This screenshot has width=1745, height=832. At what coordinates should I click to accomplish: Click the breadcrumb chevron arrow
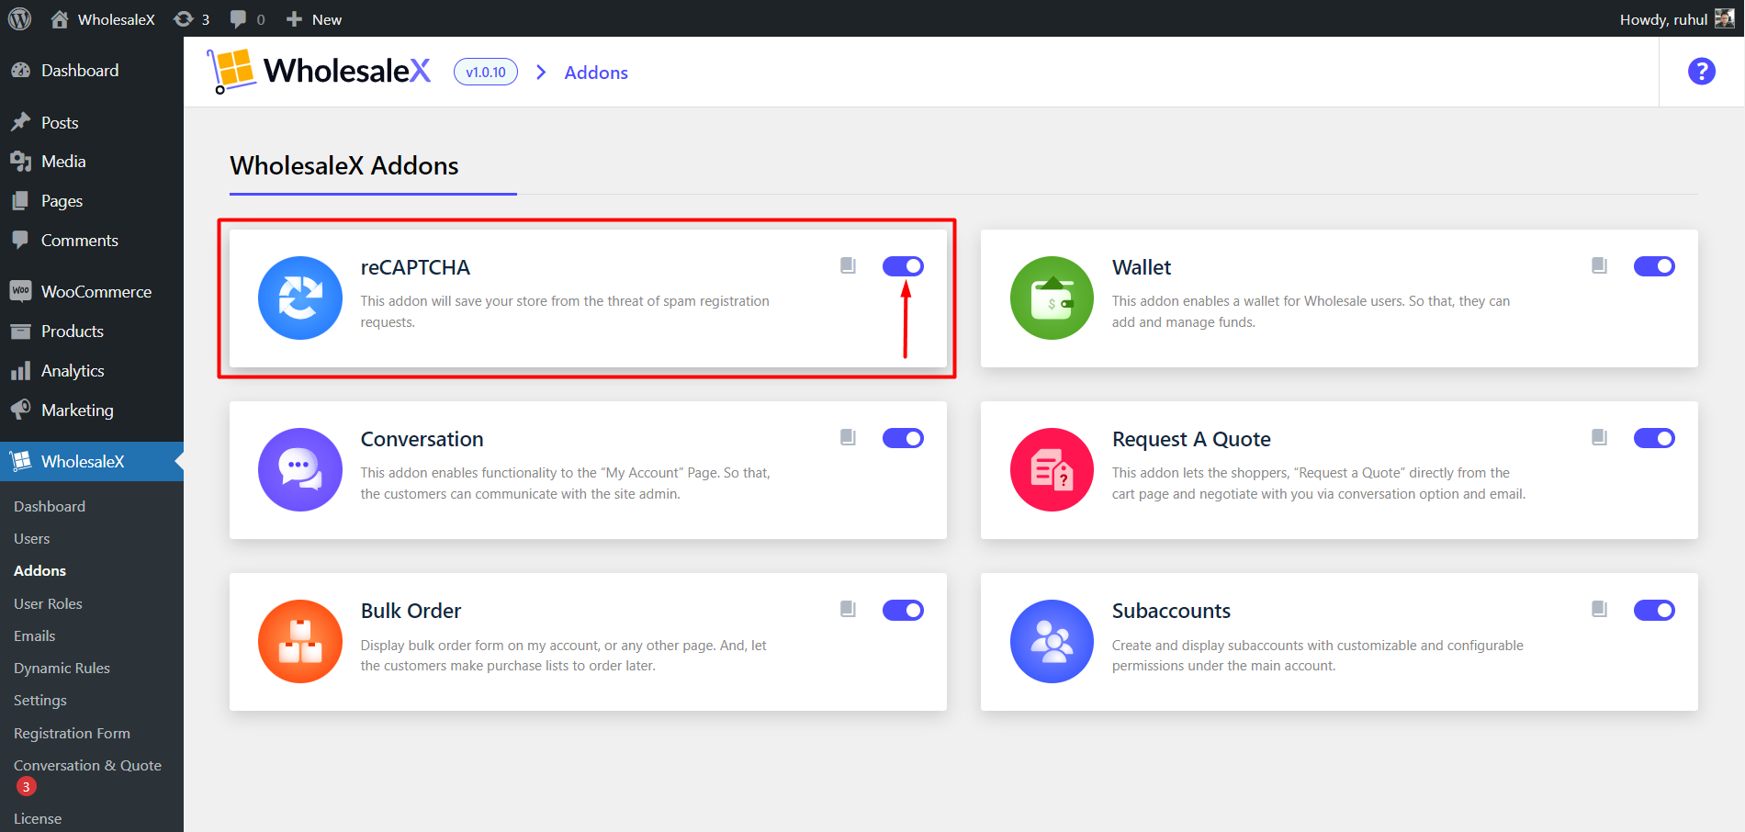click(x=541, y=72)
